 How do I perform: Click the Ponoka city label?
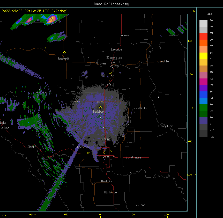[124, 35]
